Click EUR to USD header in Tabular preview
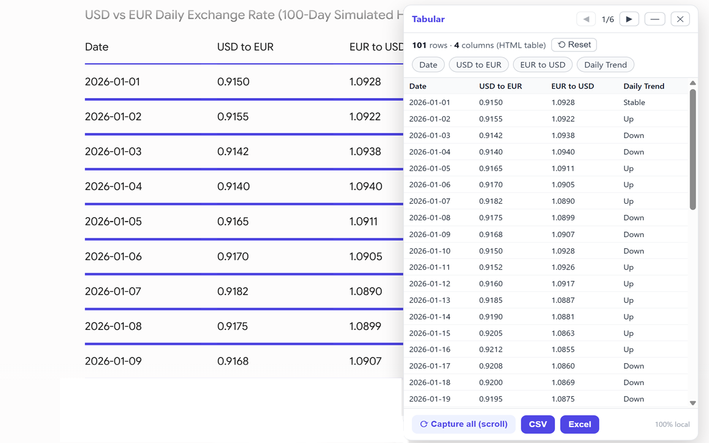The height and width of the screenshot is (443, 709). 573,86
